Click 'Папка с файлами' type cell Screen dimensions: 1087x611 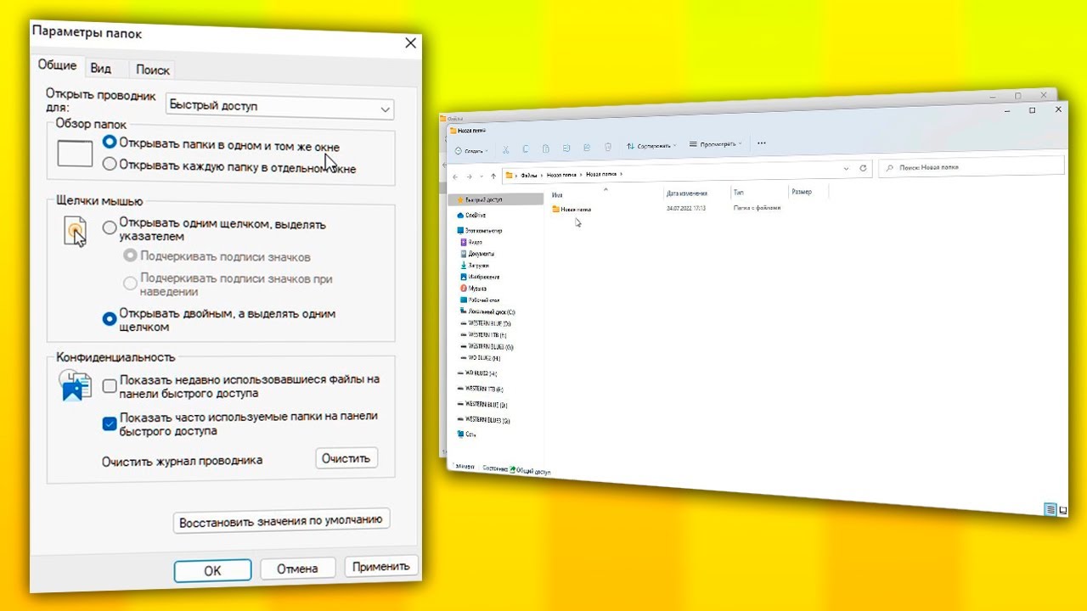756,207
